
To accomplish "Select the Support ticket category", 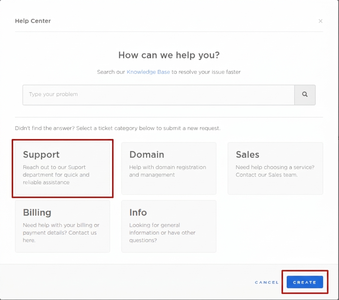I will [x=62, y=168].
